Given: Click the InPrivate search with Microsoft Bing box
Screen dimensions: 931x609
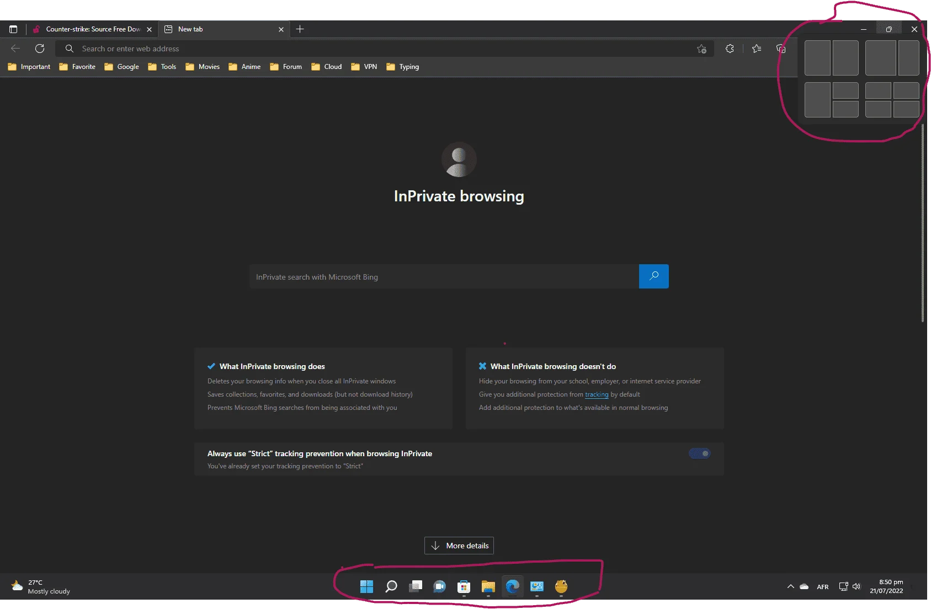Looking at the screenshot, I should click(x=444, y=276).
